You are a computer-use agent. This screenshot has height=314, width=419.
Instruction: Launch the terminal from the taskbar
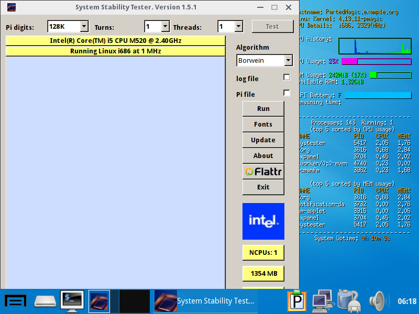coord(72,301)
